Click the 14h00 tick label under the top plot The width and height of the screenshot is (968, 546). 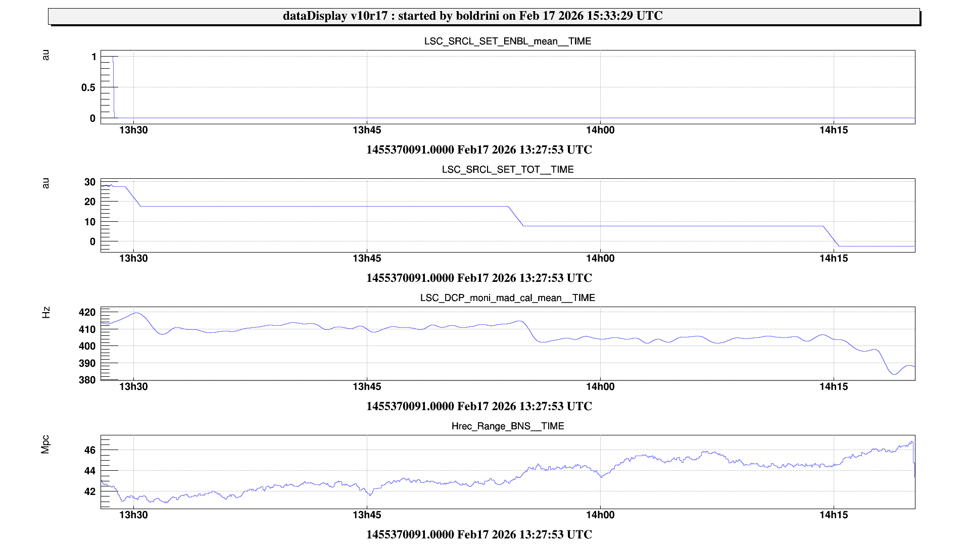point(600,130)
